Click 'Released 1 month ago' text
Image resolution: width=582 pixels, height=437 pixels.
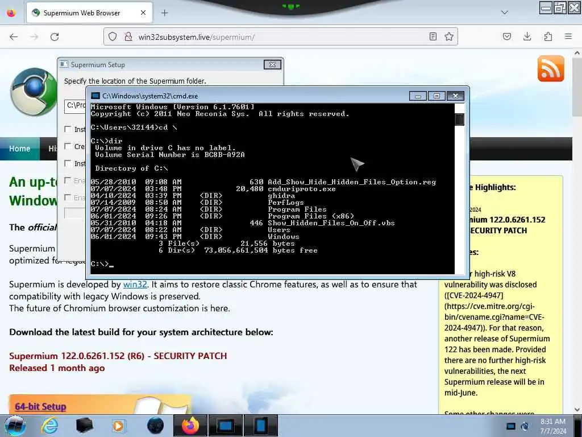pyautogui.click(x=57, y=368)
